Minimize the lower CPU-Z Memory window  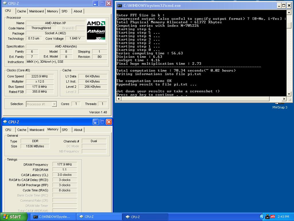click(96, 122)
